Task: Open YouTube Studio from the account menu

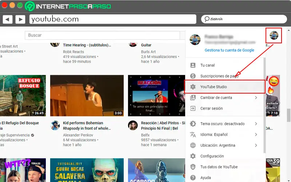Action: click(x=225, y=87)
